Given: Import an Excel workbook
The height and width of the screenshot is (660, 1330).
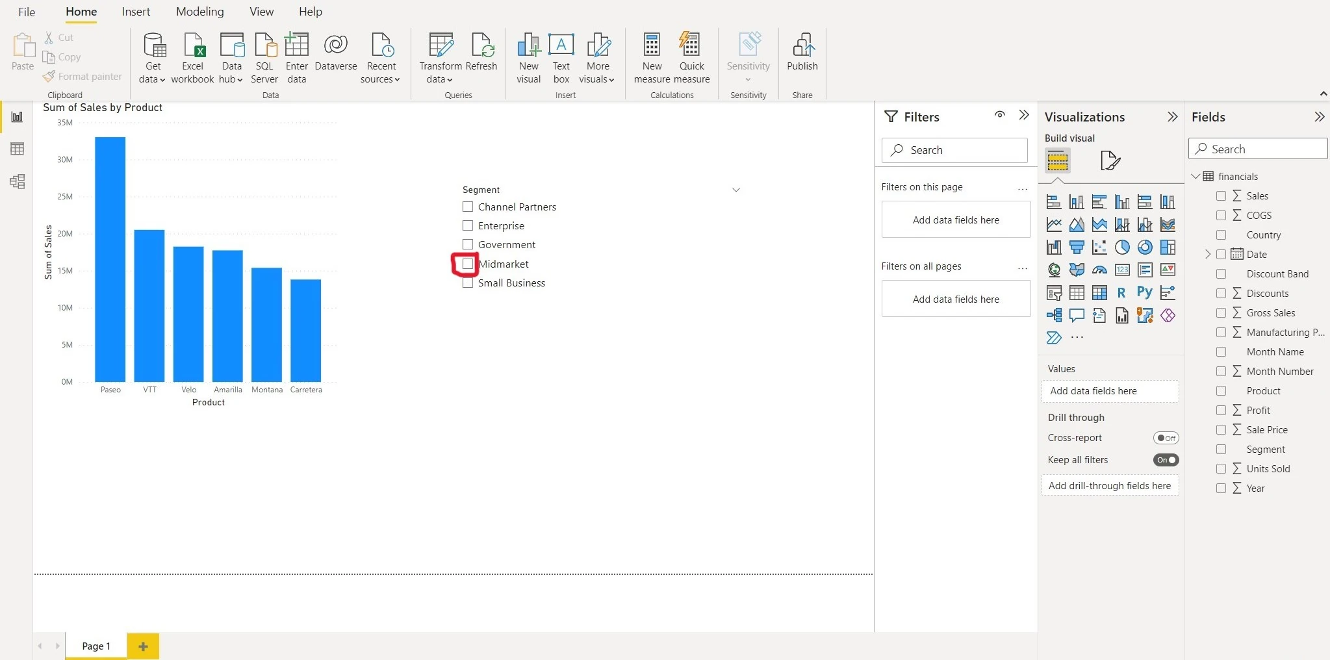Looking at the screenshot, I should (x=193, y=58).
